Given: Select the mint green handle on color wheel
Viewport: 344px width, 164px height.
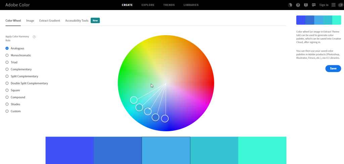Looking at the screenshot, I should point(134,100).
